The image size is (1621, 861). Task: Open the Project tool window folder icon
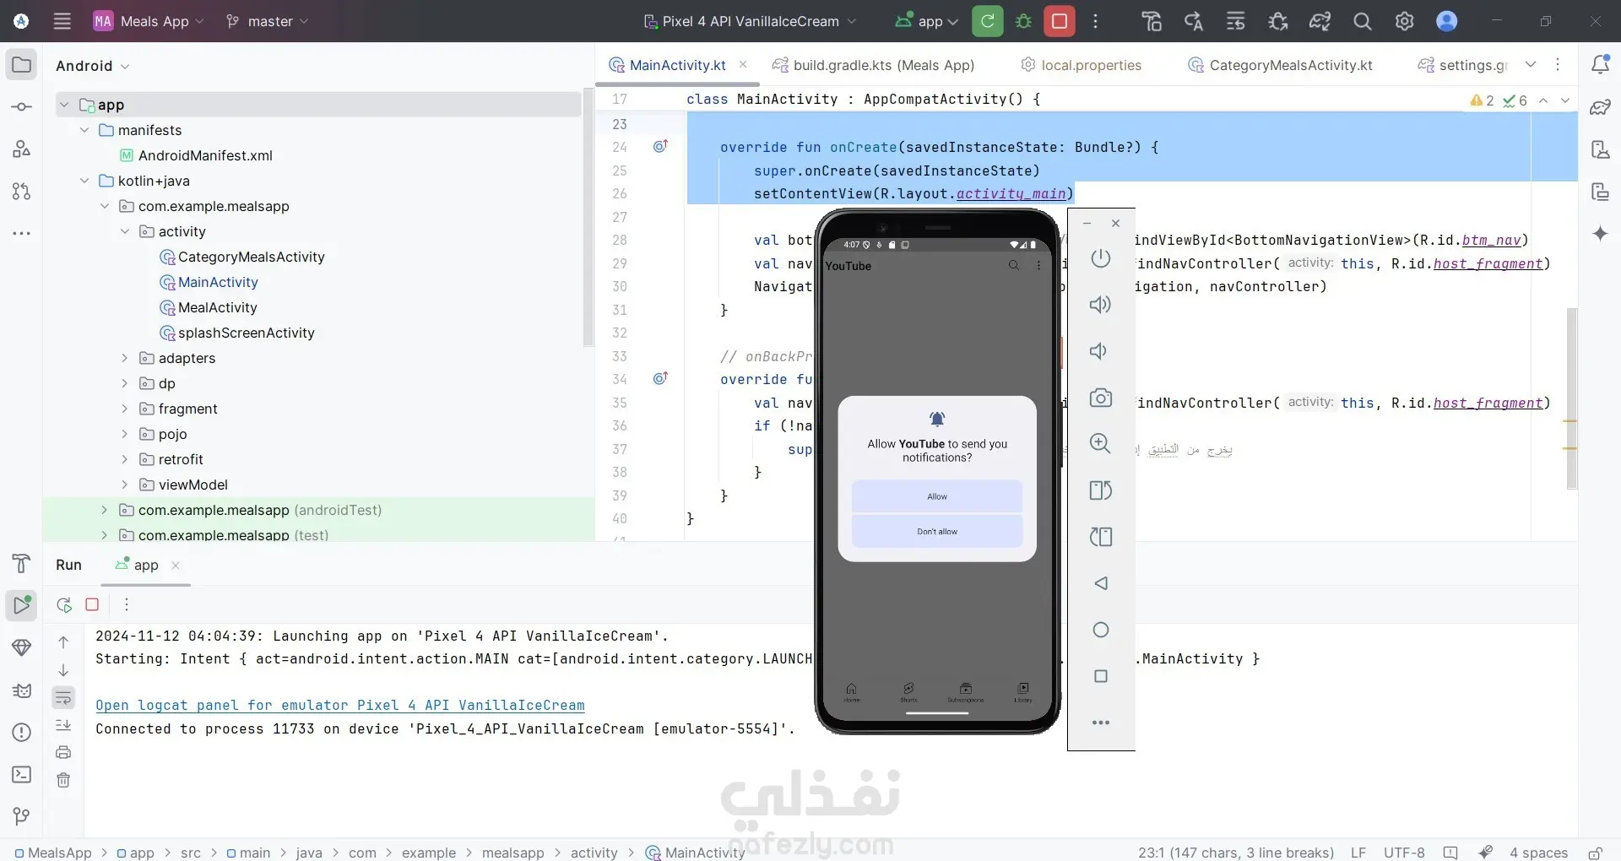coord(21,65)
